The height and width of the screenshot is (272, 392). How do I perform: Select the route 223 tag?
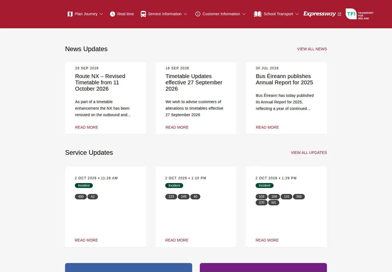click(x=171, y=197)
